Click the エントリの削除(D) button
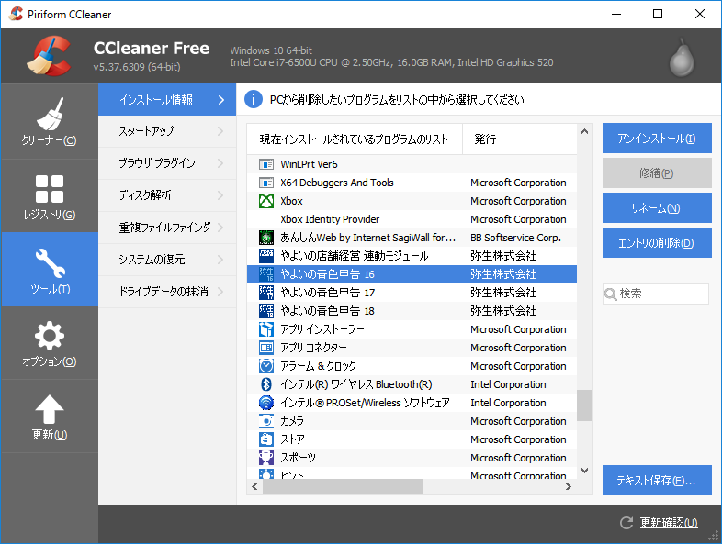Screen dimensions: 722x544 pos(657,243)
